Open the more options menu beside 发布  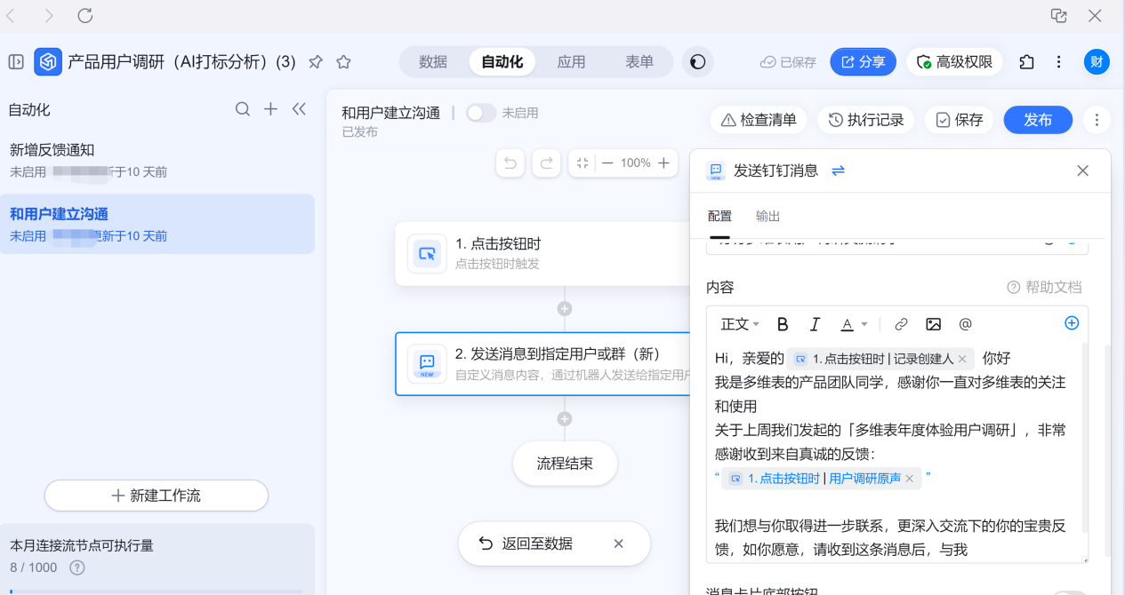1097,120
